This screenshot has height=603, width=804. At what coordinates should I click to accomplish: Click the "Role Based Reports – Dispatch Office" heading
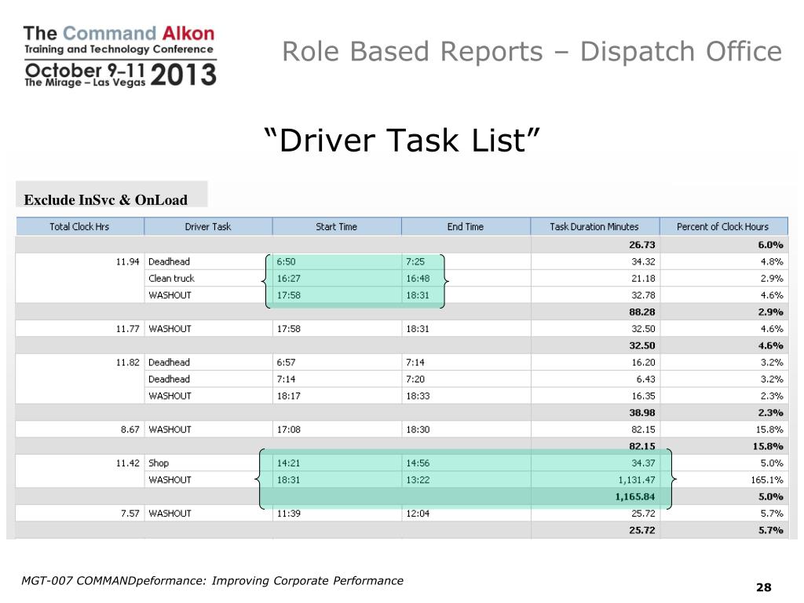(x=532, y=52)
